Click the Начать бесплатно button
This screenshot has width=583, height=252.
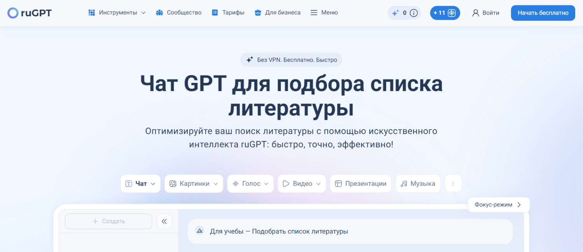[x=543, y=13]
